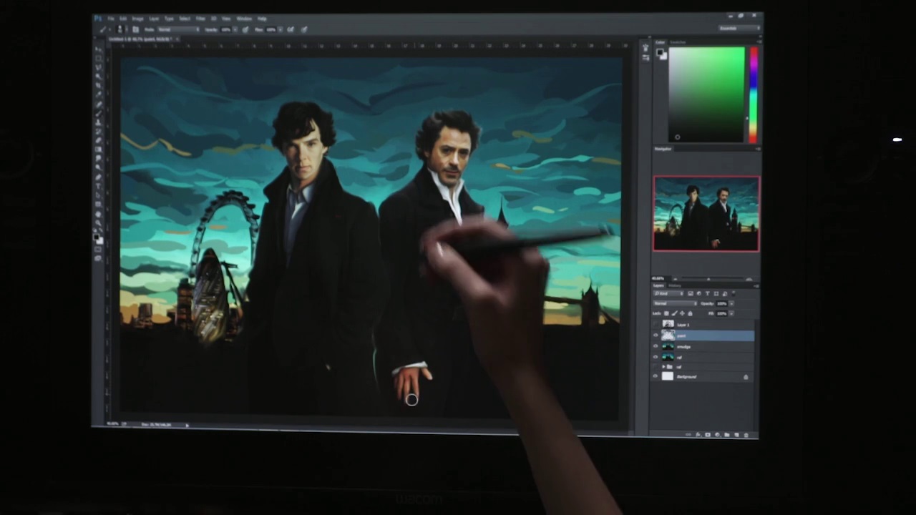
Task: Expand the ref layer group
Action: coord(663,367)
